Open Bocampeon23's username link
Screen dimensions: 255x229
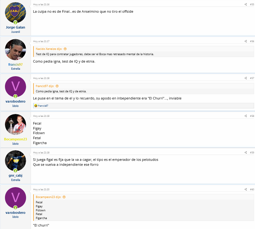[16, 139]
